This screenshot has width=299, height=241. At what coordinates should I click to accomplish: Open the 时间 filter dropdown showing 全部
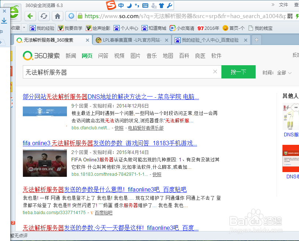click(x=284, y=73)
